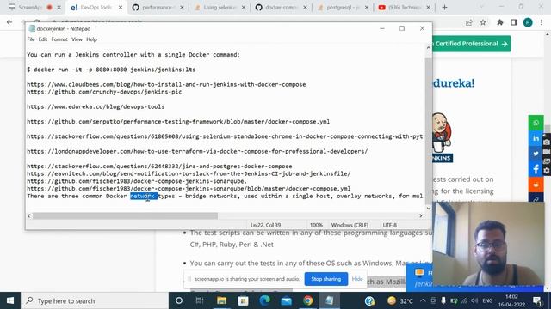The height and width of the screenshot is (309, 551).
Task: Share the page on Facebook
Action: click(x=536, y=169)
